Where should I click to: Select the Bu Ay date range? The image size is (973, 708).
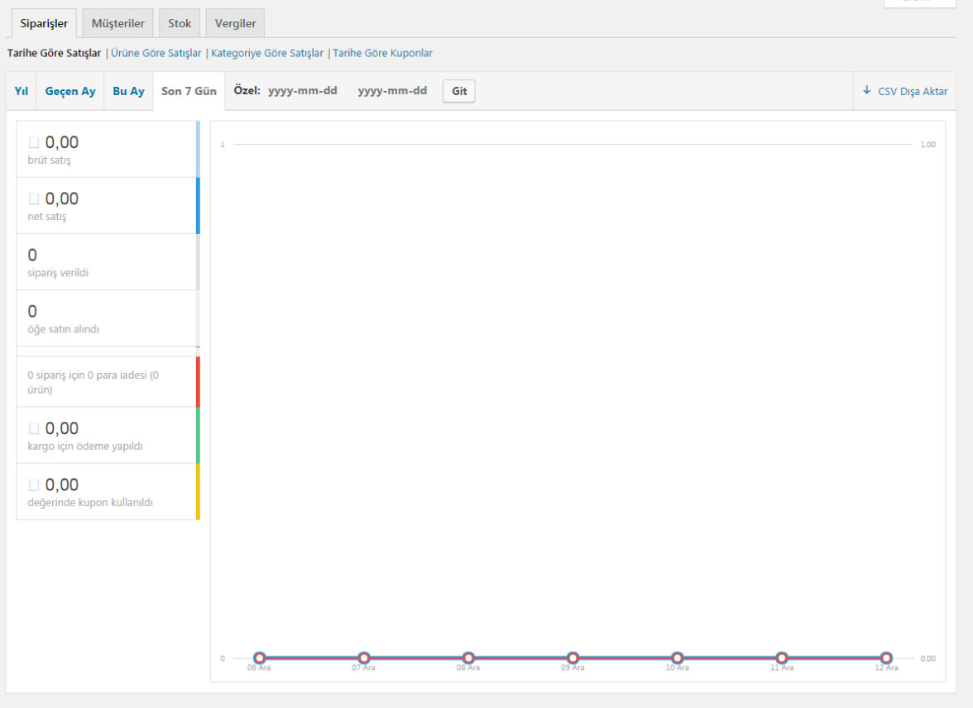tap(128, 91)
